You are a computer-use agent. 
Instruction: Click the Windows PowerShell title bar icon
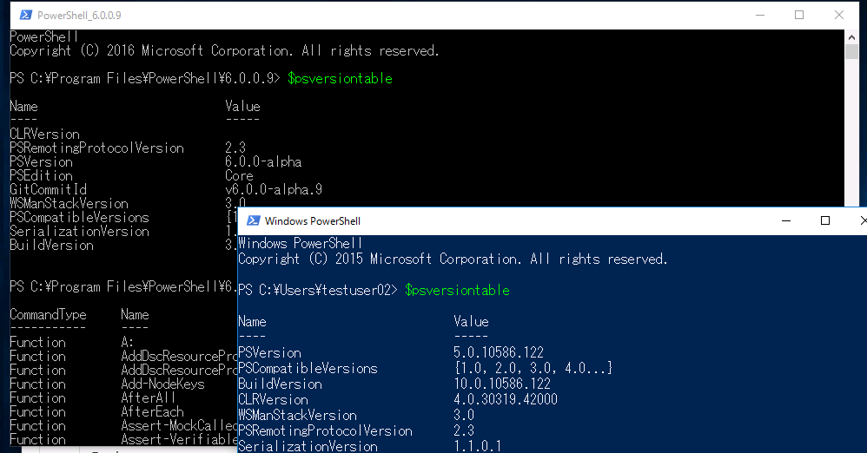[254, 221]
